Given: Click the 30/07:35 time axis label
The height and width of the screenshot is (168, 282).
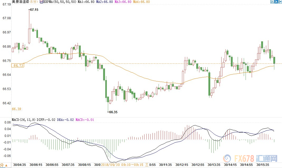Looking at the screenshot, I should point(68,165).
